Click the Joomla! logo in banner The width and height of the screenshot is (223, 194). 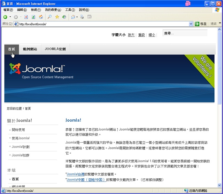37,69
